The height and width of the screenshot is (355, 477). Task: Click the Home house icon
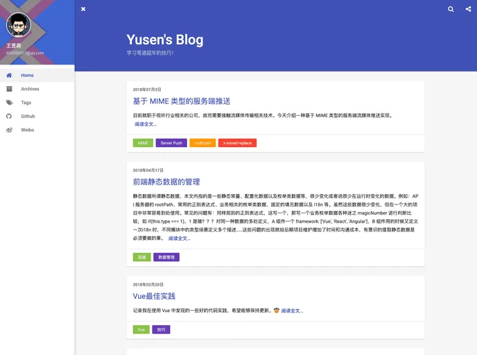(x=9, y=75)
